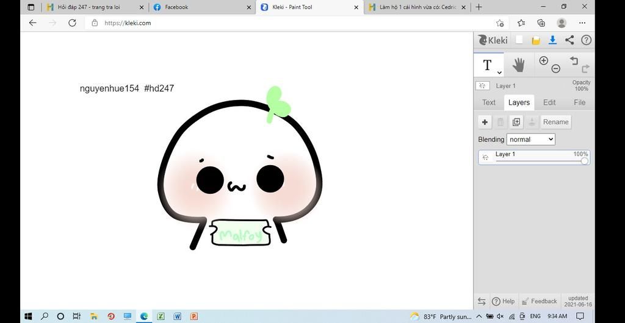Switch to Hỏi đáp 247 browser tab
The height and width of the screenshot is (323, 625).
pos(95,7)
